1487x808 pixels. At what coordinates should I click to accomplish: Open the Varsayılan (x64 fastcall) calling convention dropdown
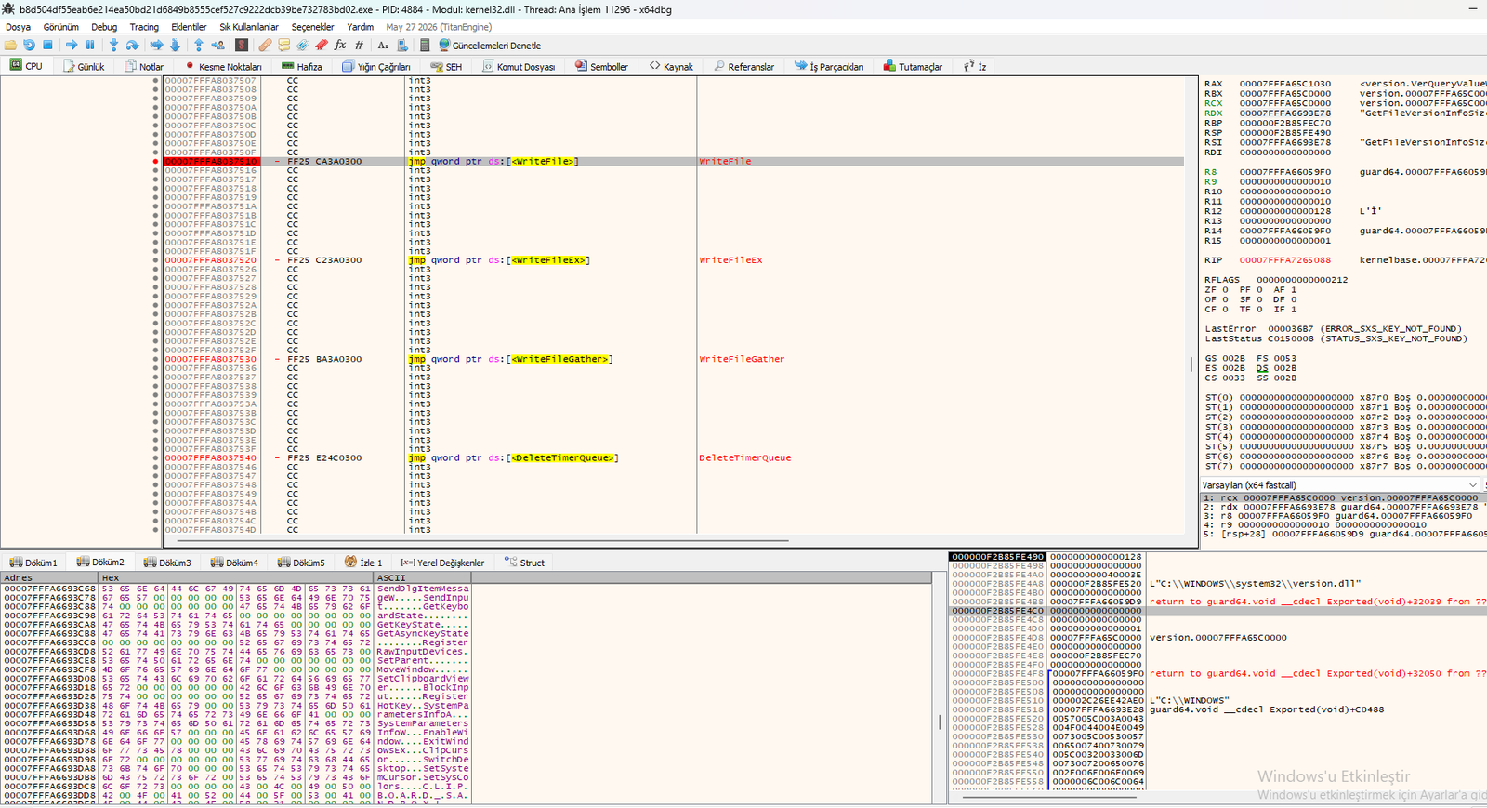[x=1339, y=484]
